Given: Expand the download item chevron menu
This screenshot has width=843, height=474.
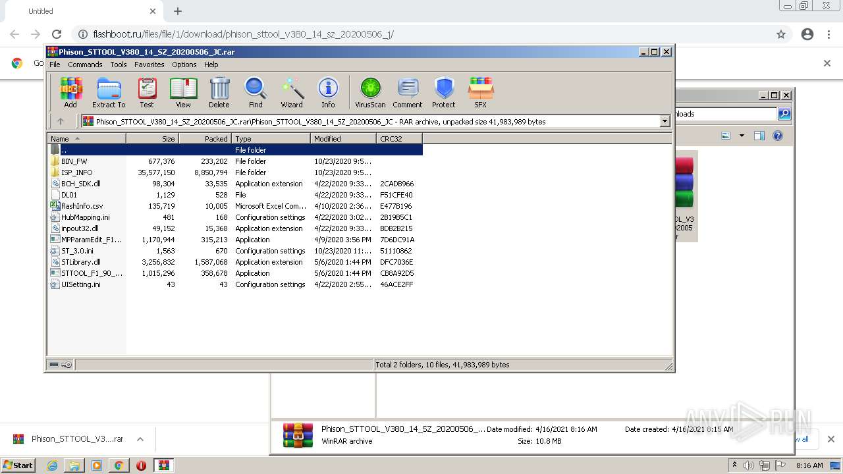Looking at the screenshot, I should [x=140, y=439].
